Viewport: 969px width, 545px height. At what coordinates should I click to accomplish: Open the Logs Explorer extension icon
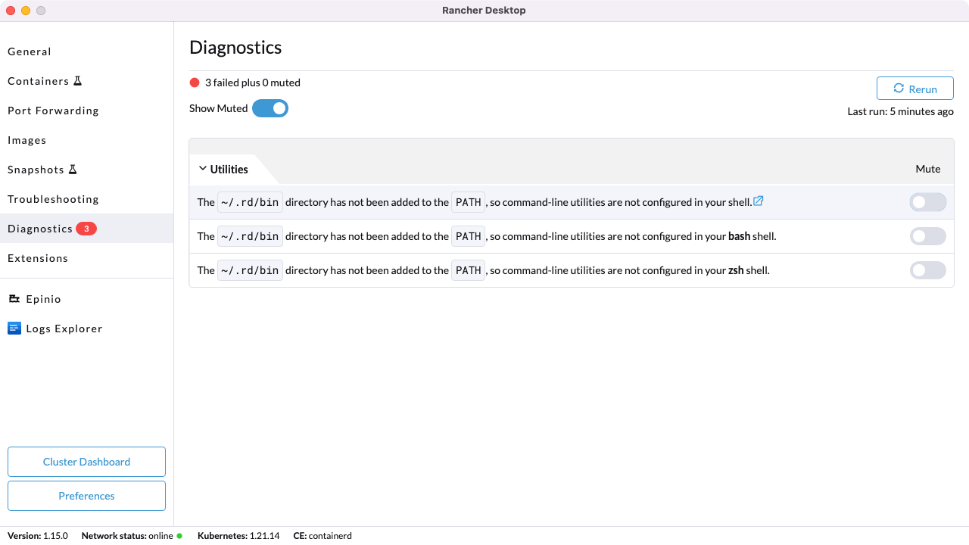[x=14, y=328]
